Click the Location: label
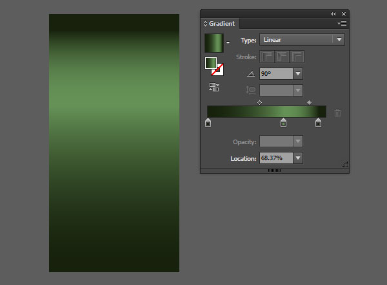The image size is (387, 285). (x=243, y=159)
